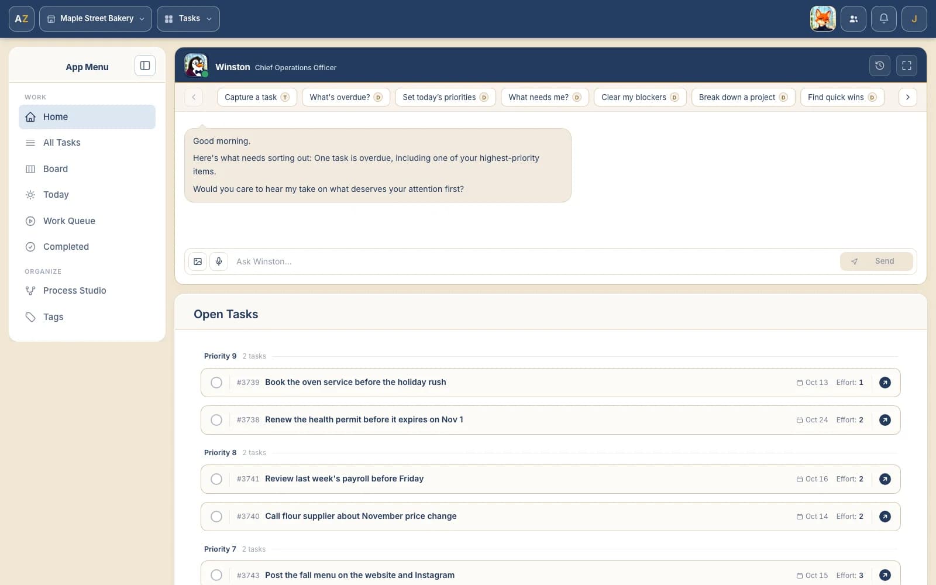Open All Tasks in the sidebar

[x=87, y=143]
